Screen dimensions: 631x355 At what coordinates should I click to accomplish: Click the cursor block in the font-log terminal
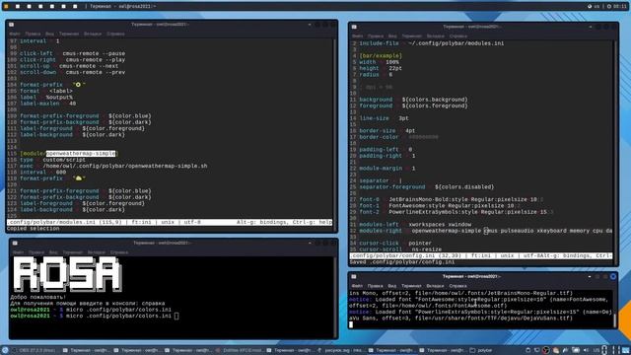point(351,324)
